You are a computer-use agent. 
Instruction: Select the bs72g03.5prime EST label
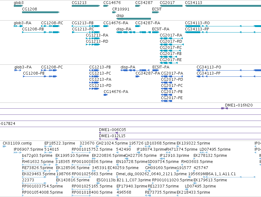(x=37, y=156)
